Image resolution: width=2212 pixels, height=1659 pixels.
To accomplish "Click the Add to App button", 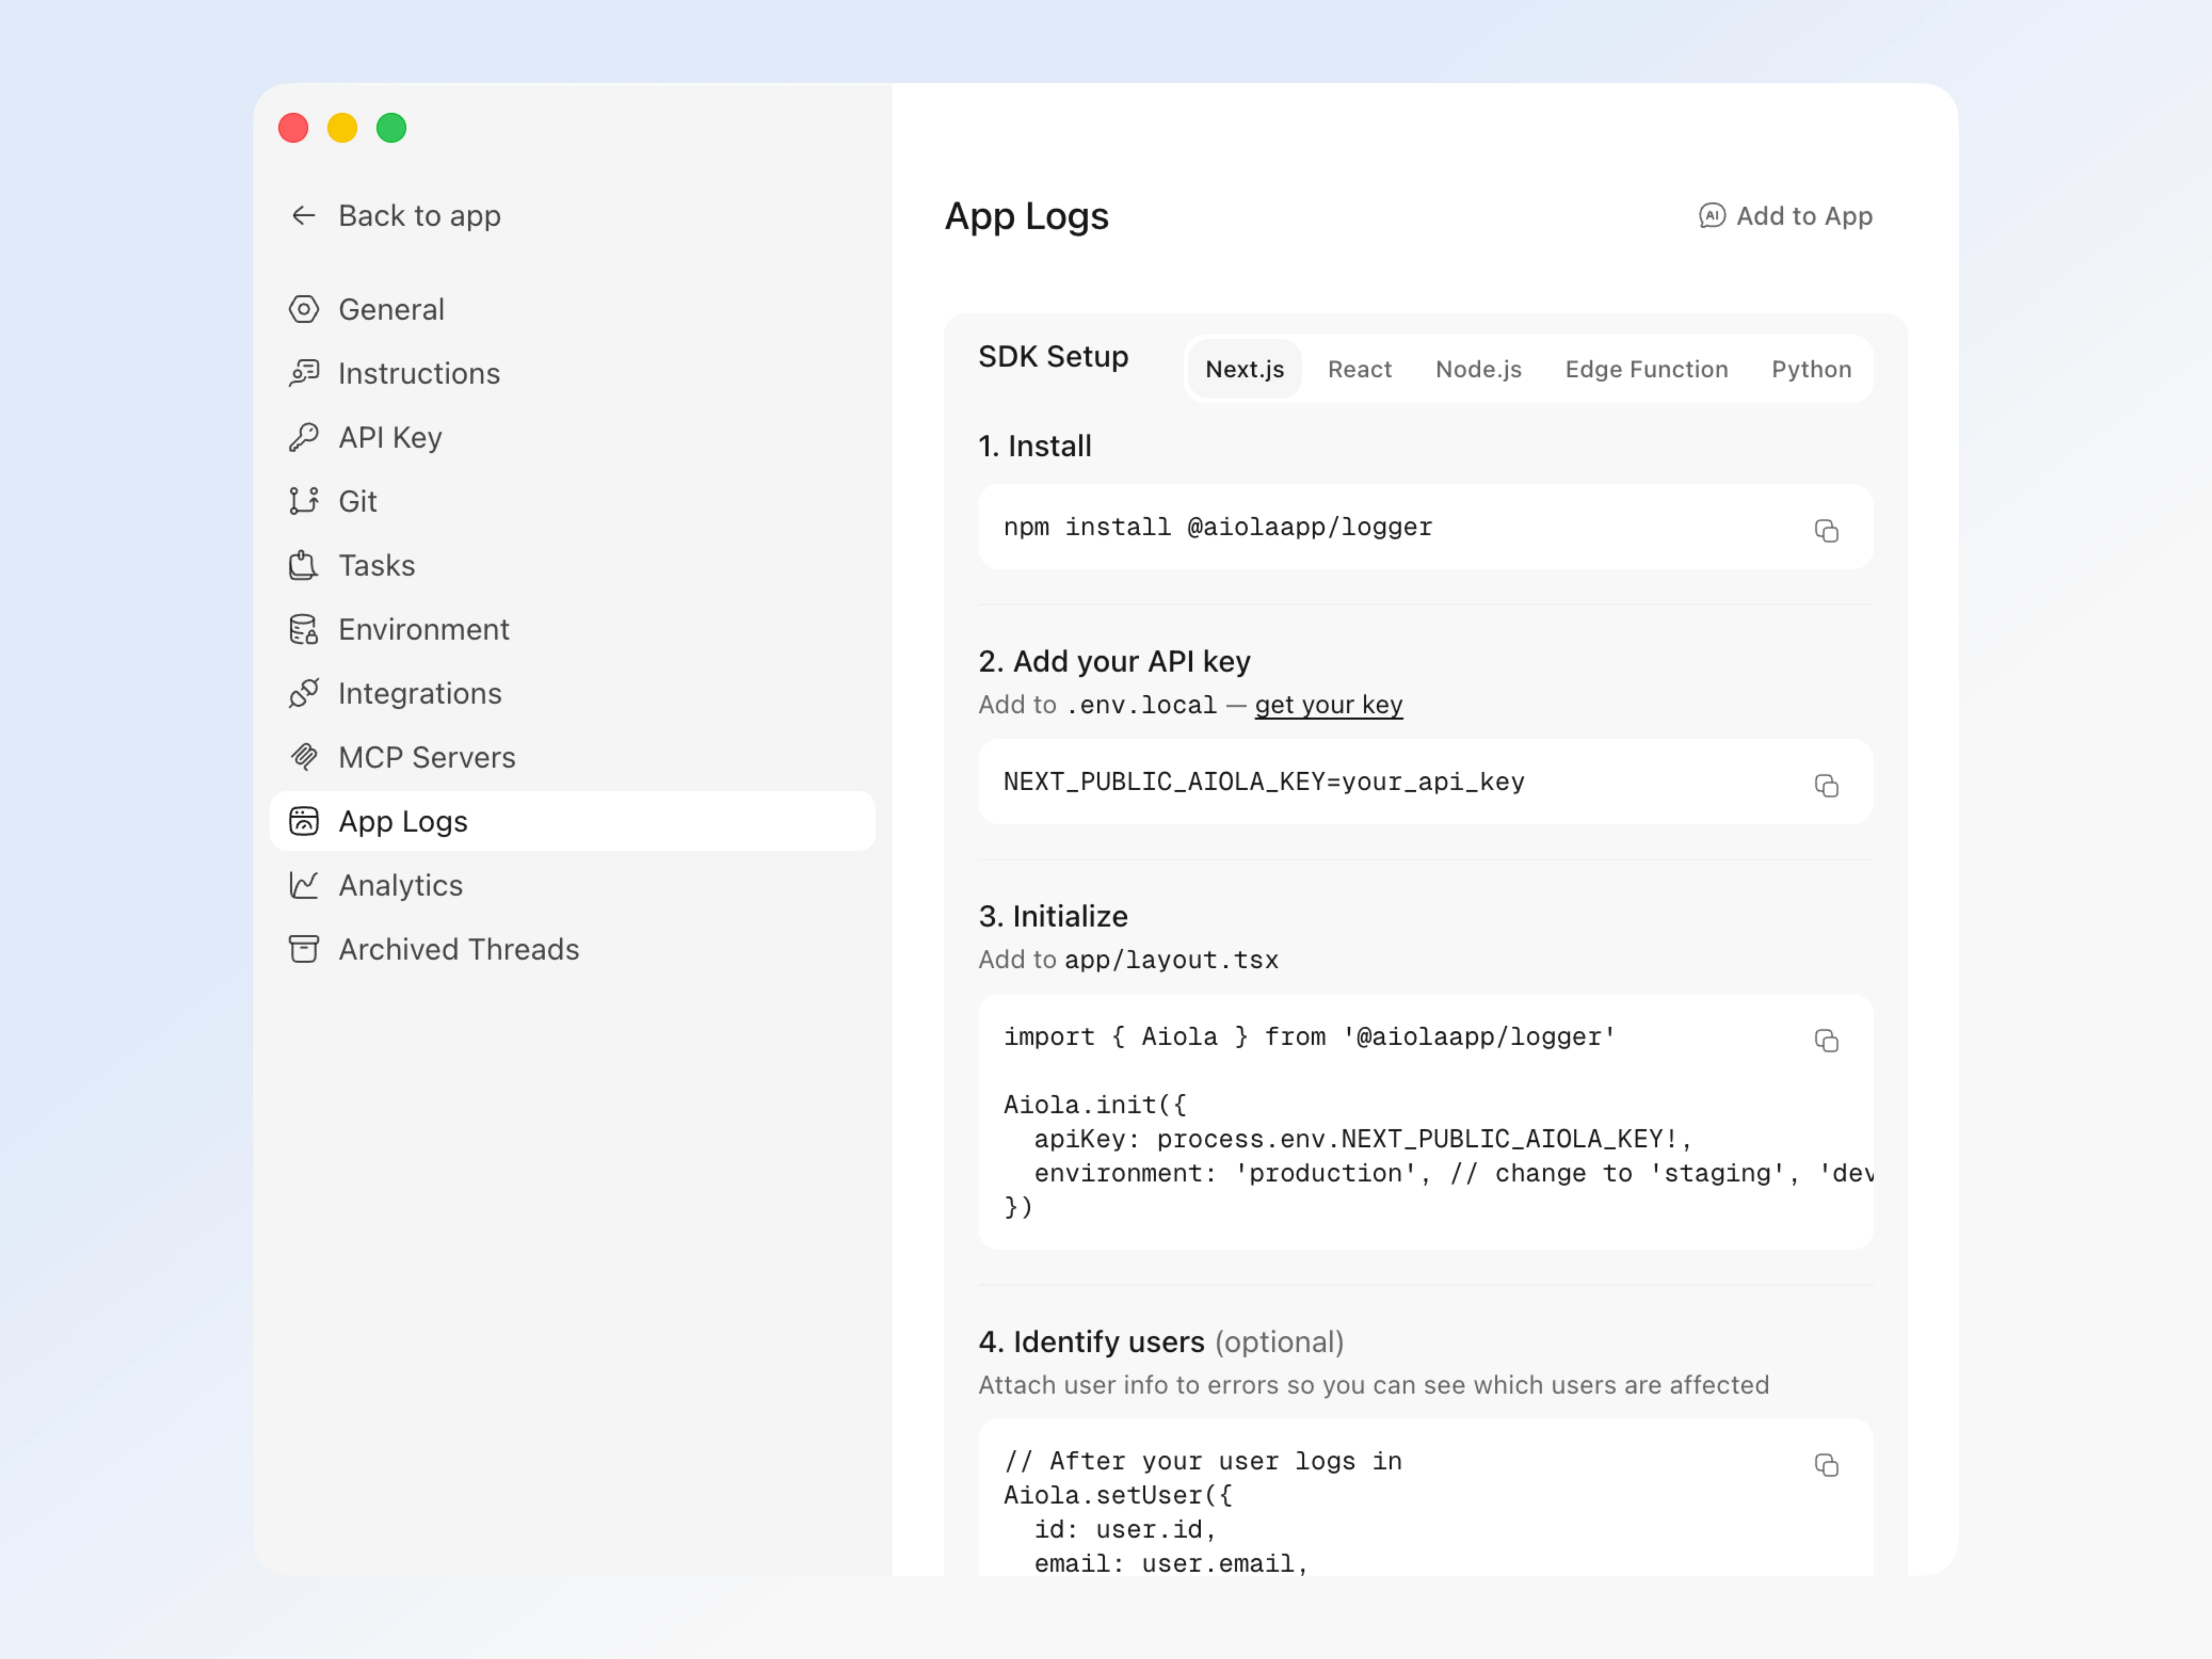I will click(x=1786, y=216).
